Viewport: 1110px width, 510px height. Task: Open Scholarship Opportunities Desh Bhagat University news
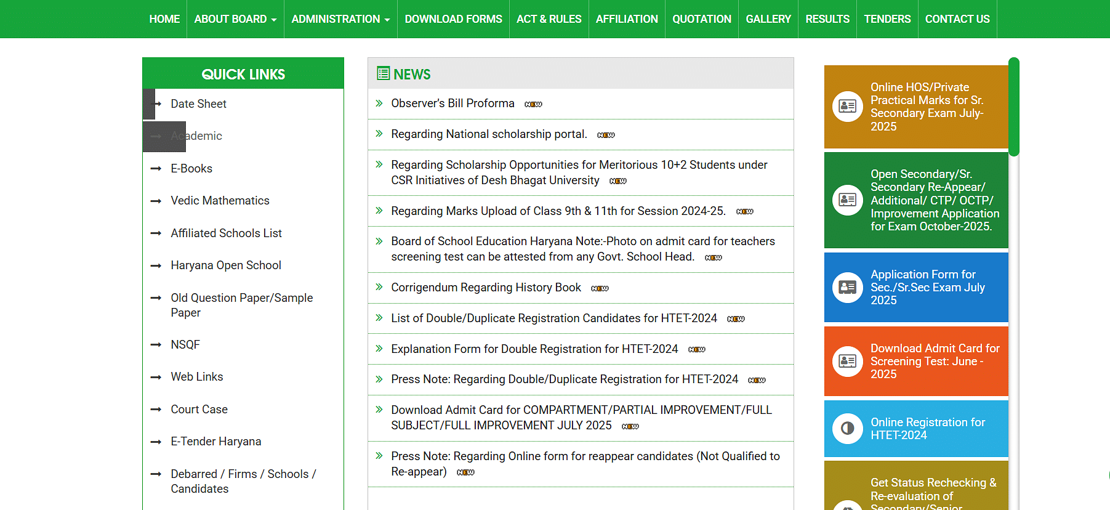click(579, 172)
